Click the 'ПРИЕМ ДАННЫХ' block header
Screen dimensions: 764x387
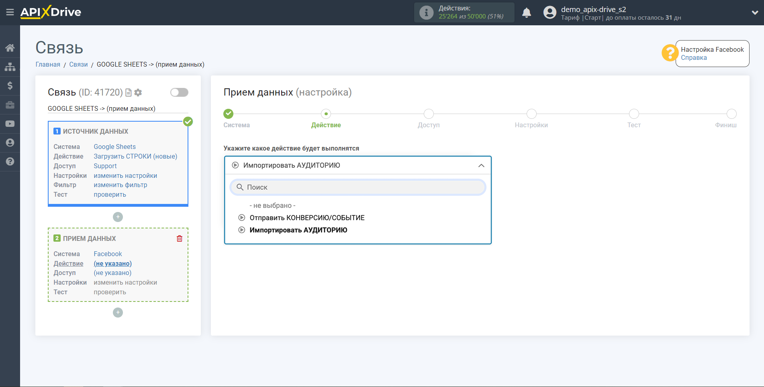point(89,238)
